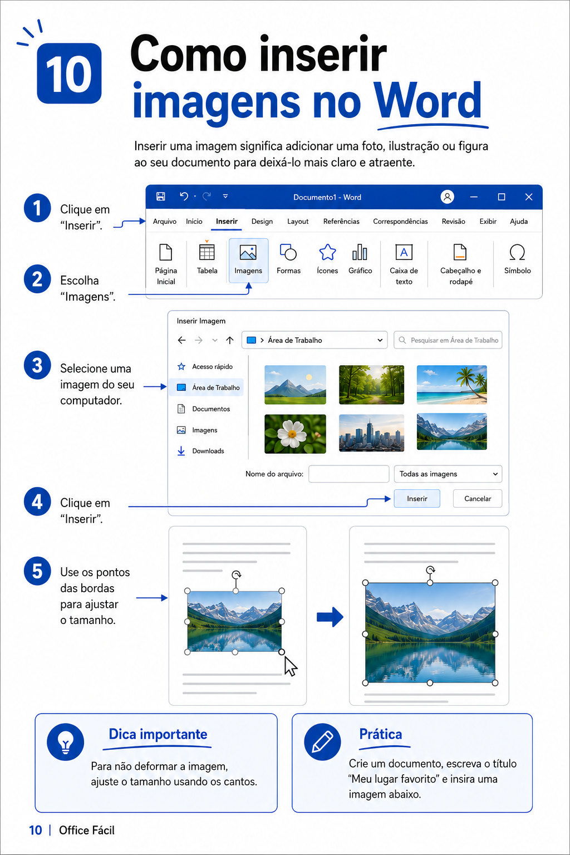Click the Imagens ribbon button
This screenshot has height=855, width=570.
tap(248, 260)
